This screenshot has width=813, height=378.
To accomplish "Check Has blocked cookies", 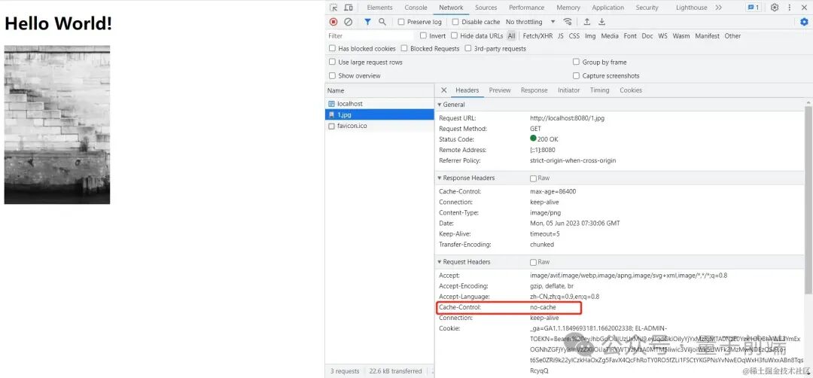I will coord(333,49).
